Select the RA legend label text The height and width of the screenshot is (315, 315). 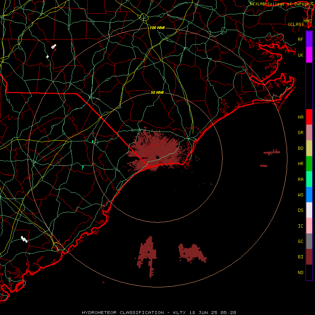tap(300, 180)
